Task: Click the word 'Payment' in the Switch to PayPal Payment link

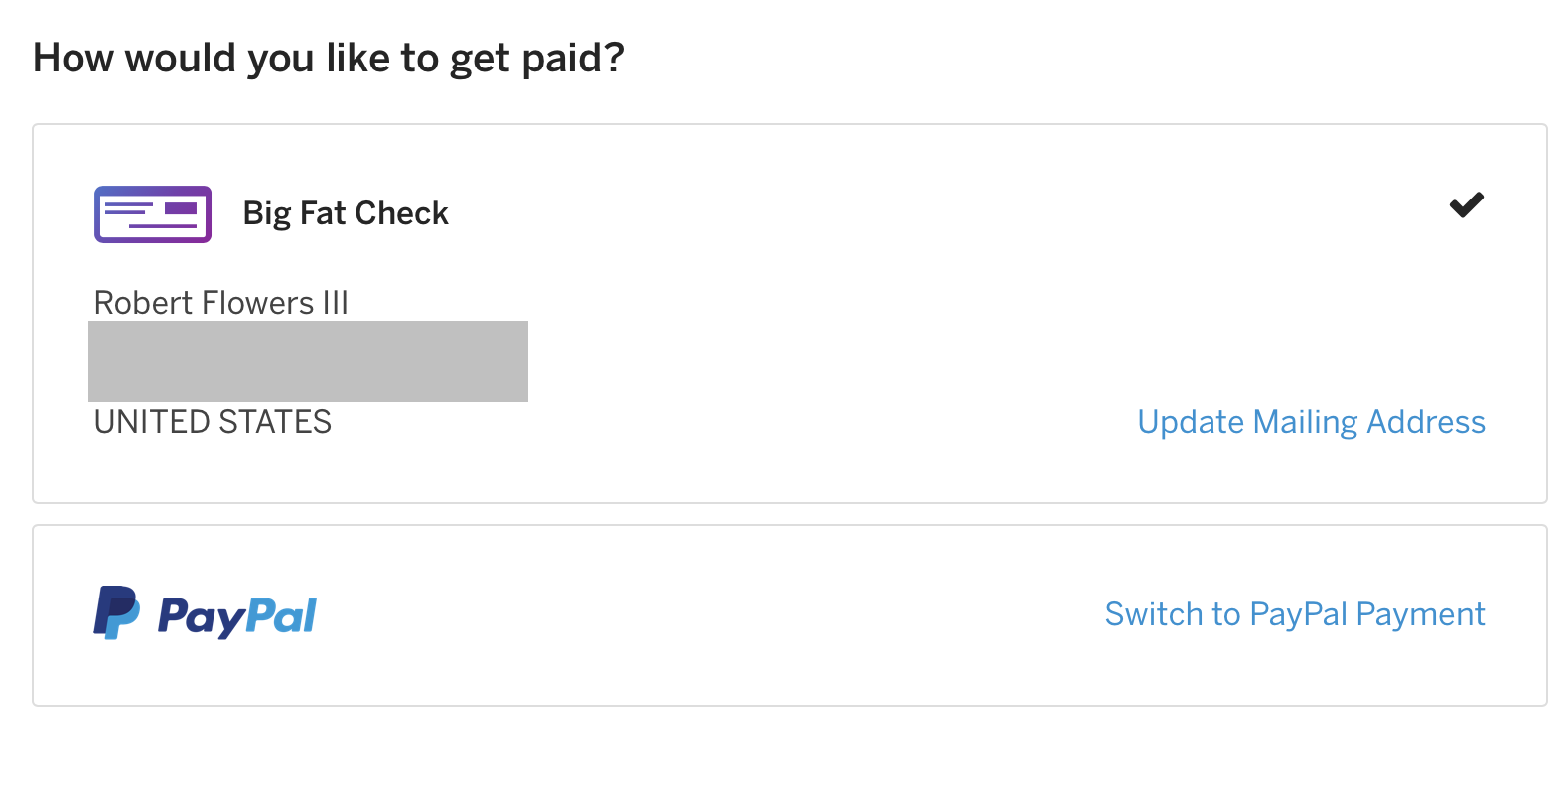Action: 1420,614
